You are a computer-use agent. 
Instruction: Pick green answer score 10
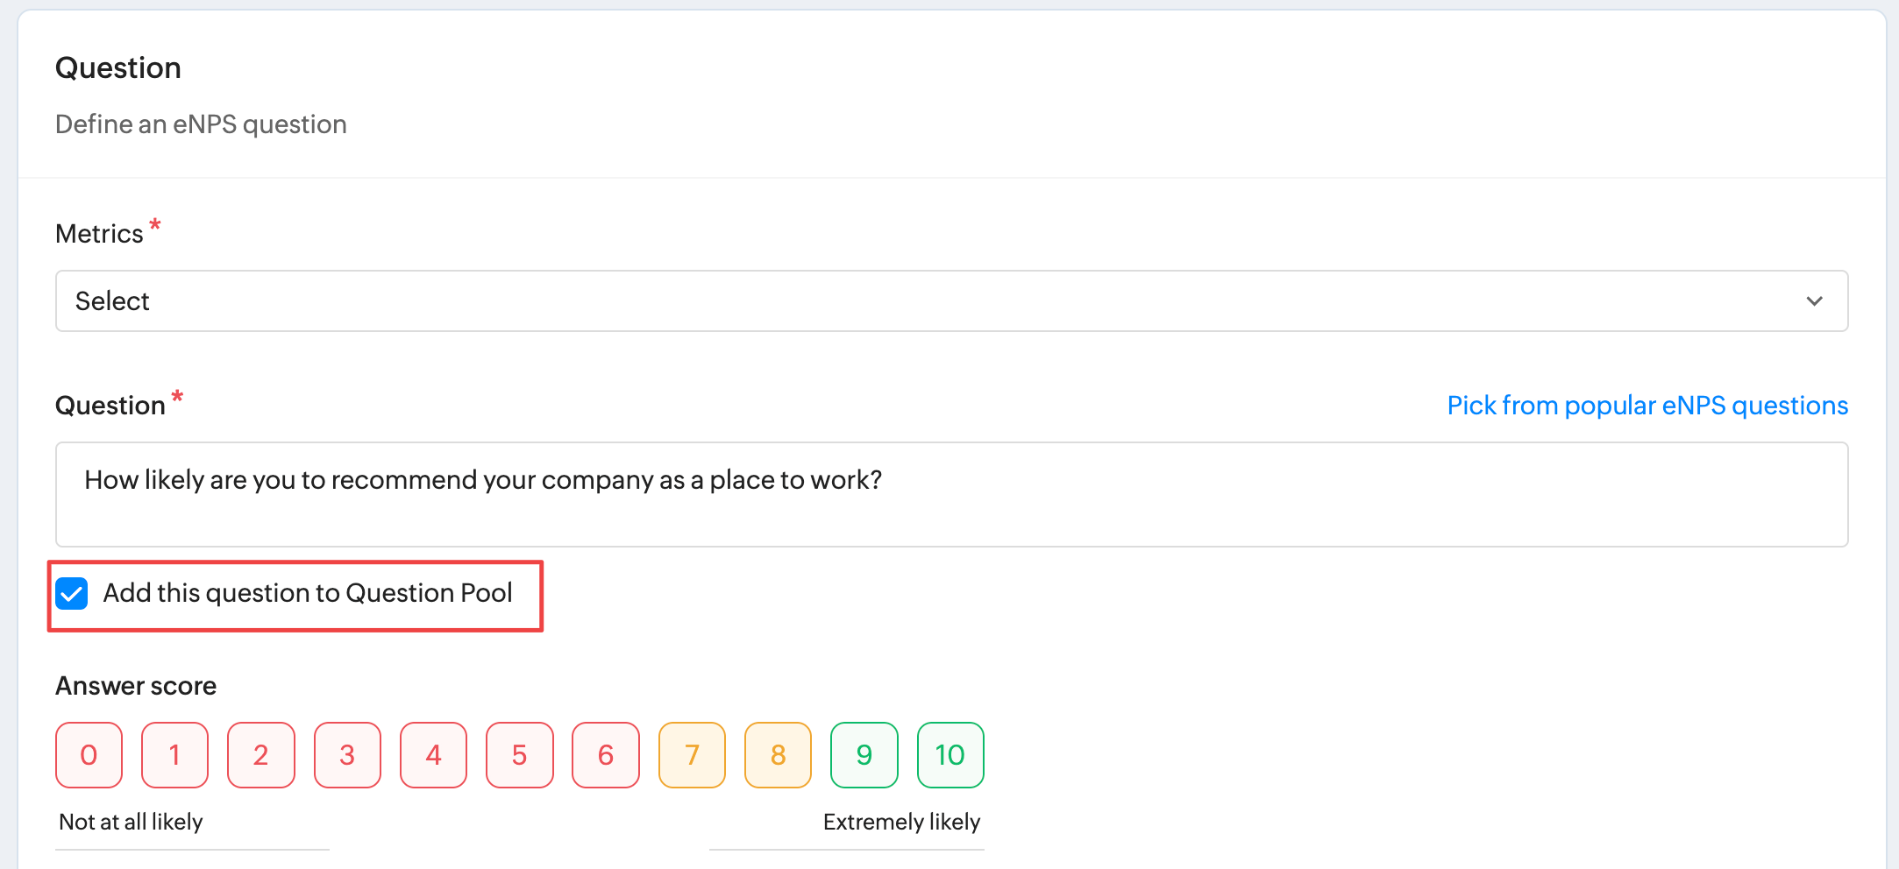(950, 755)
